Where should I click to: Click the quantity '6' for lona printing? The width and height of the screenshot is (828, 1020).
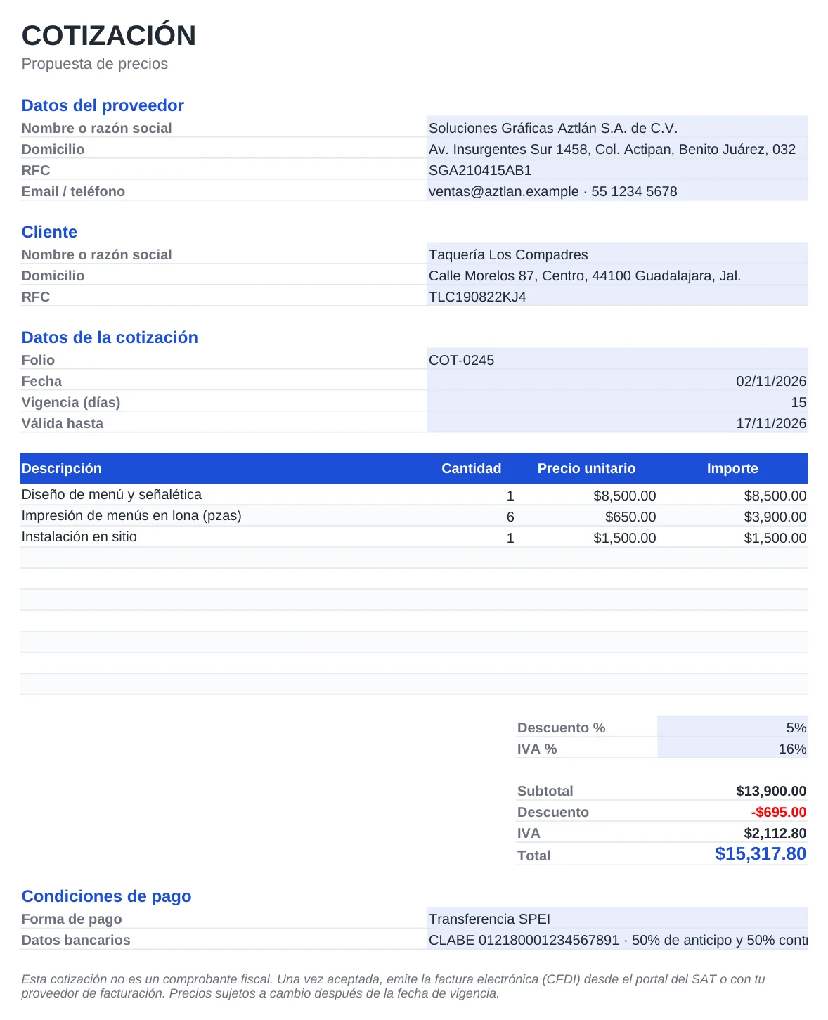click(510, 517)
